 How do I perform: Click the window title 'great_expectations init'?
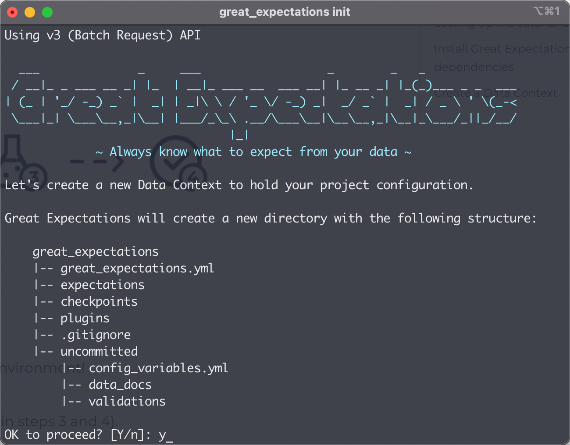285,12
